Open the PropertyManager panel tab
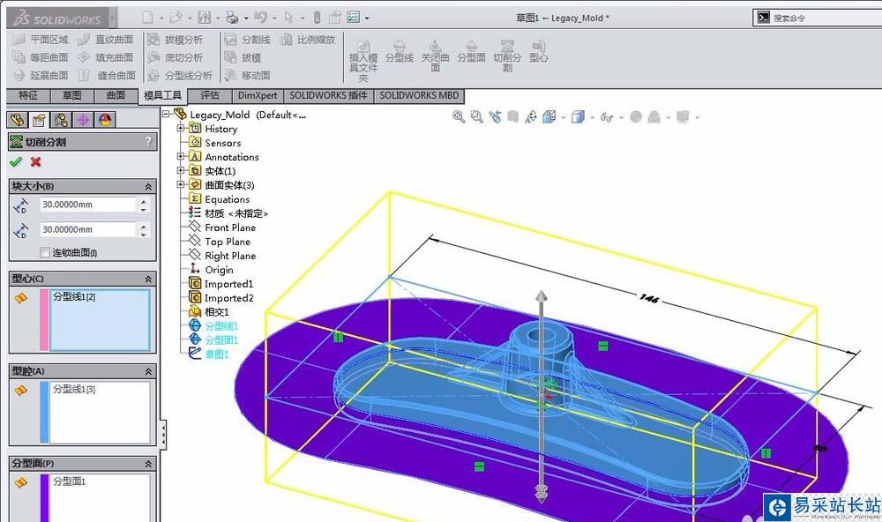Viewport: 882px width, 522px height. [39, 120]
